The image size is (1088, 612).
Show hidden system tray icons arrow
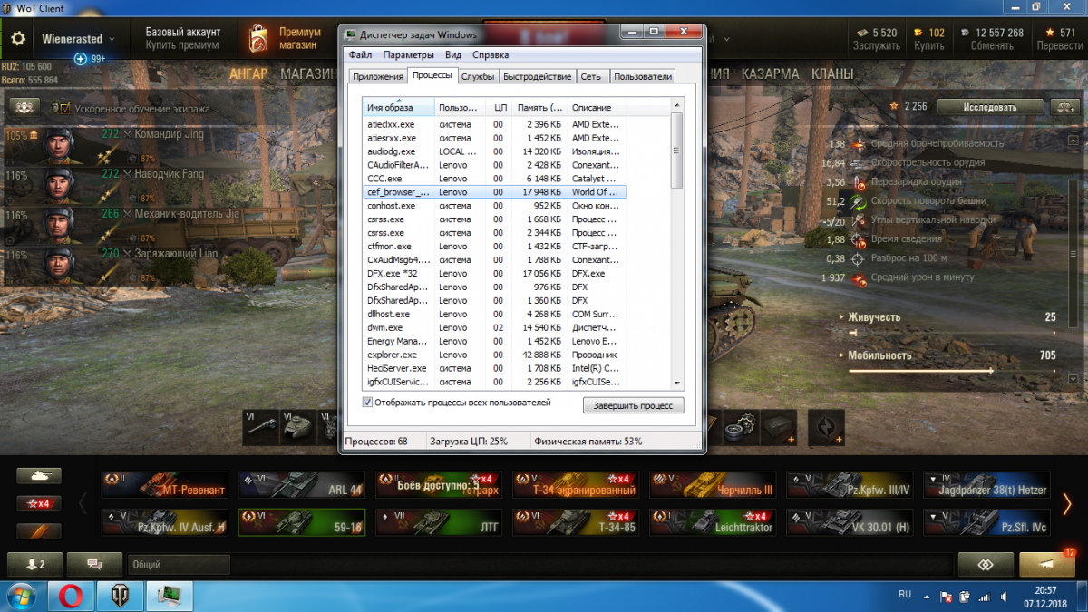(x=926, y=596)
